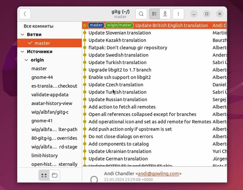
Task: Select Update Russian translation commit
Action: click(154, 99)
